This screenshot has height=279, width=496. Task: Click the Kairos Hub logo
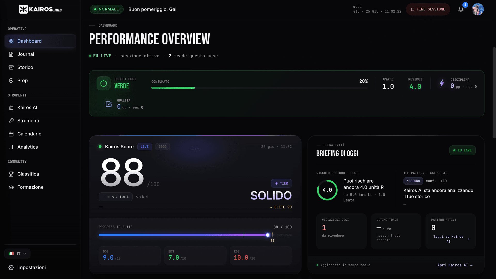40,9
